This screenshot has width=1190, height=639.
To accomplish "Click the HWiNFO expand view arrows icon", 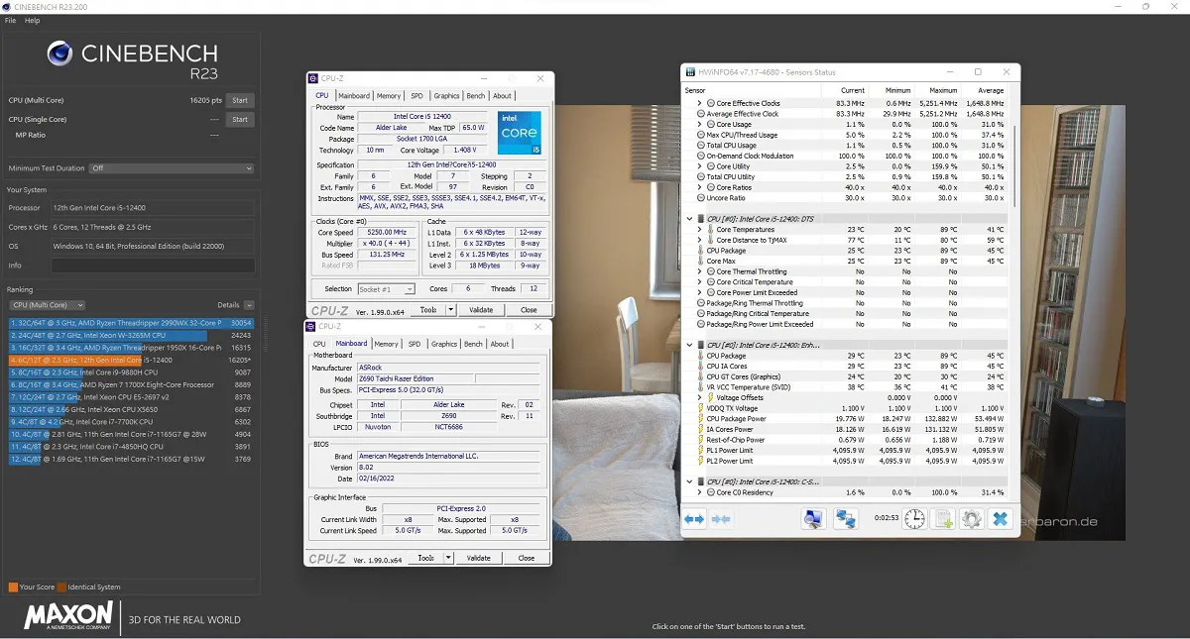I will pyautogui.click(x=694, y=518).
